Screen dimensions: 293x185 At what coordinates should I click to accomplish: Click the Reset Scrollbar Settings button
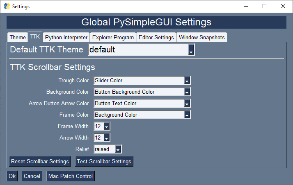(x=40, y=161)
